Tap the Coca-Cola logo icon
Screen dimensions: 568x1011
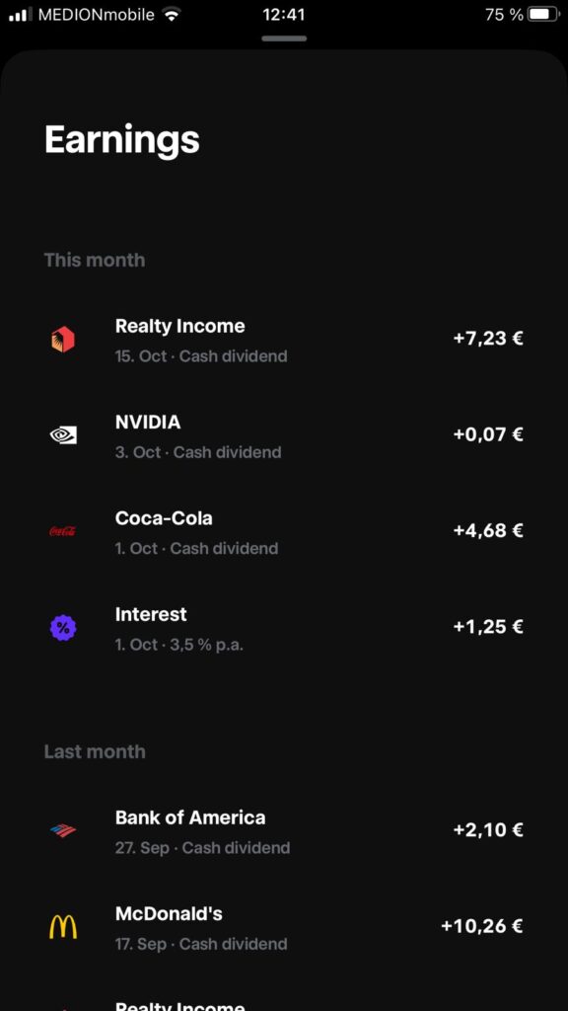[x=63, y=532]
